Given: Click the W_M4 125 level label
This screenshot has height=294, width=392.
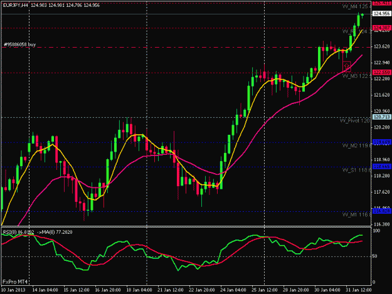Looking at the screenshot, I should [x=357, y=6].
